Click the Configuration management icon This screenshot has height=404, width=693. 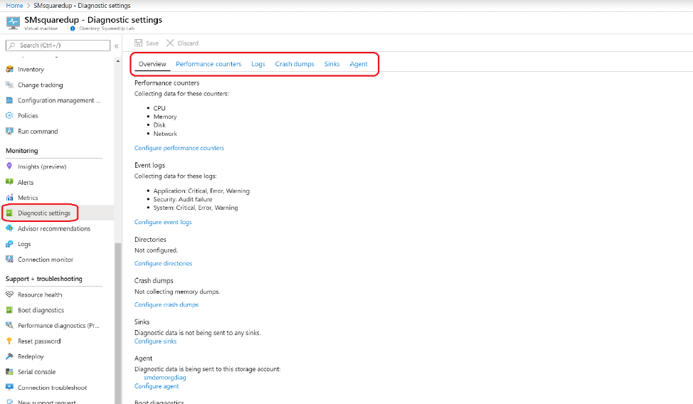click(x=9, y=100)
